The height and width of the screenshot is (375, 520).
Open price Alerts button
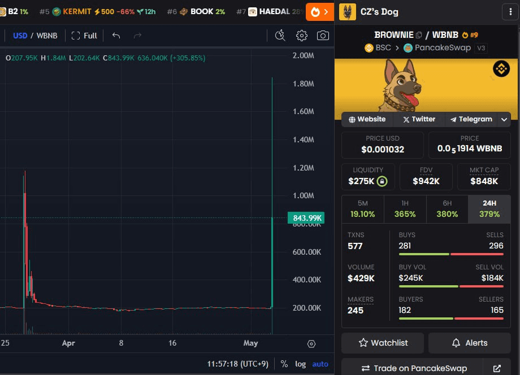(470, 343)
